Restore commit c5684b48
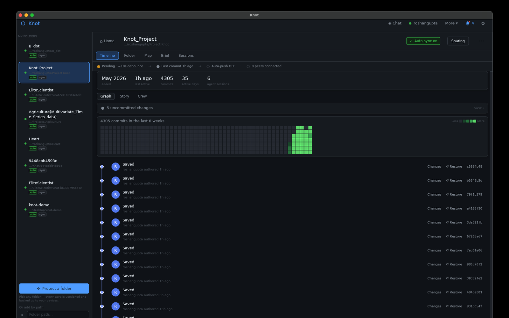The height and width of the screenshot is (318, 509). (454, 167)
